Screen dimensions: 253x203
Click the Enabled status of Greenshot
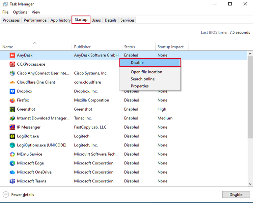(x=131, y=109)
